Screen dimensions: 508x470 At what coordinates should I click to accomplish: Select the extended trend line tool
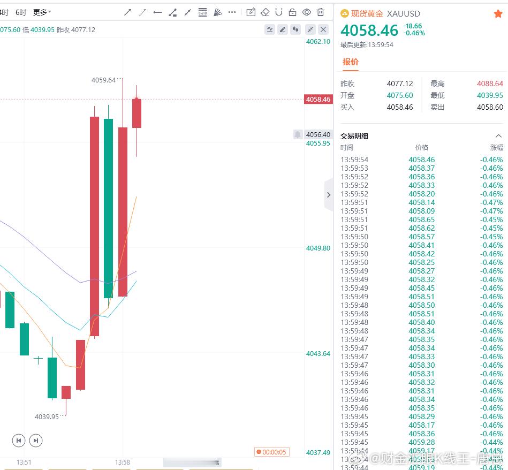point(187,13)
